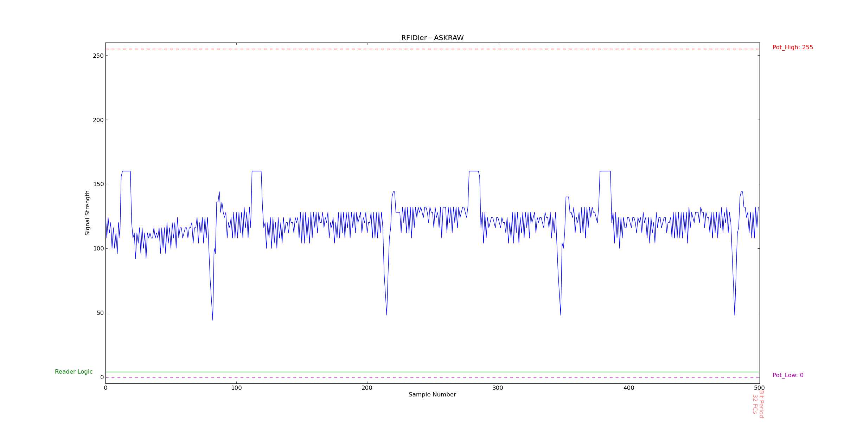Click the chart title RFIDler - ASKRAW

point(432,38)
